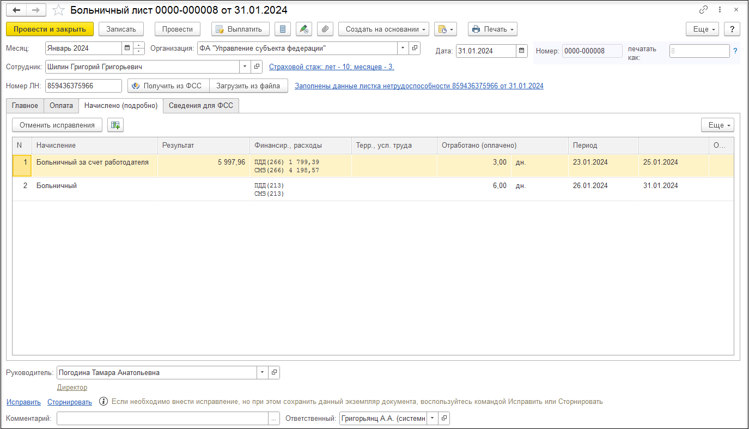Focus the Номер ЛН input field
The width and height of the screenshot is (749, 429).
[x=83, y=86]
